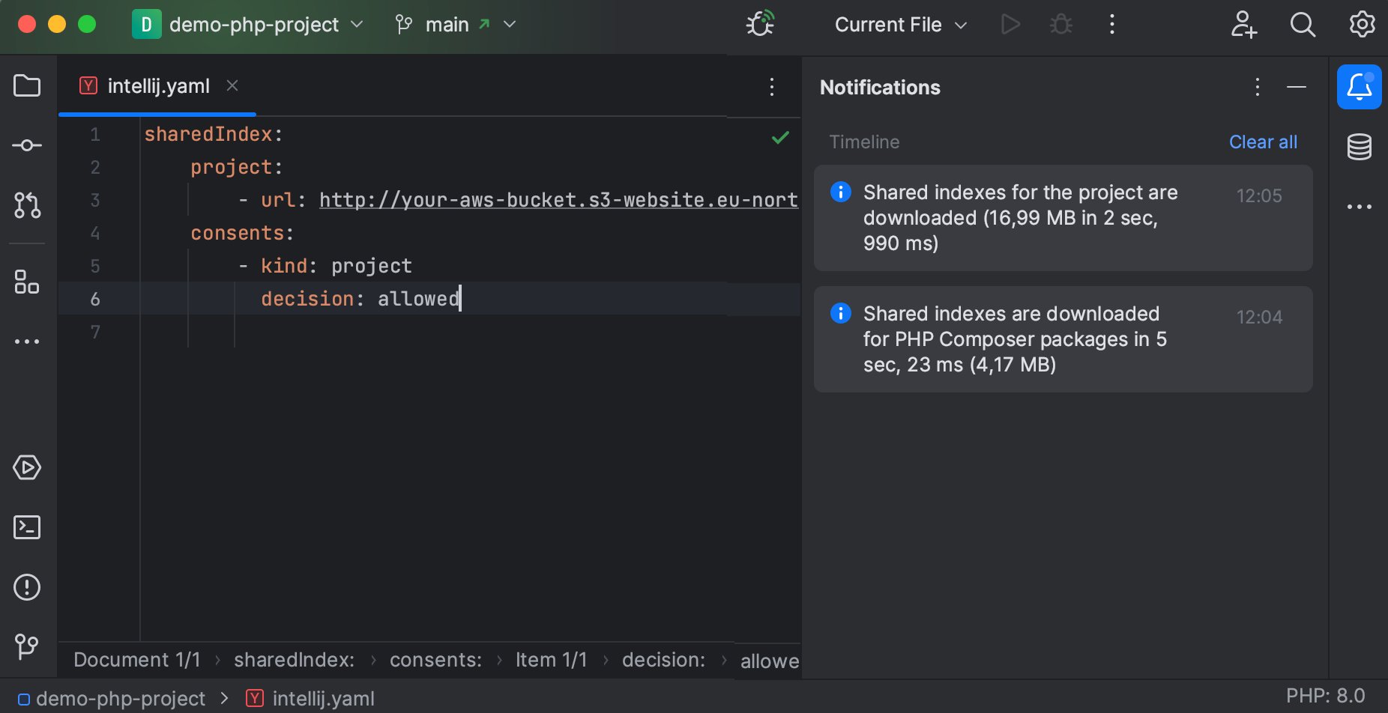The height and width of the screenshot is (713, 1388).
Task: Open Notifications panel options menu
Action: tap(1258, 87)
